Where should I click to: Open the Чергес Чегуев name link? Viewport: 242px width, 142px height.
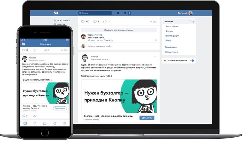click(94, 35)
